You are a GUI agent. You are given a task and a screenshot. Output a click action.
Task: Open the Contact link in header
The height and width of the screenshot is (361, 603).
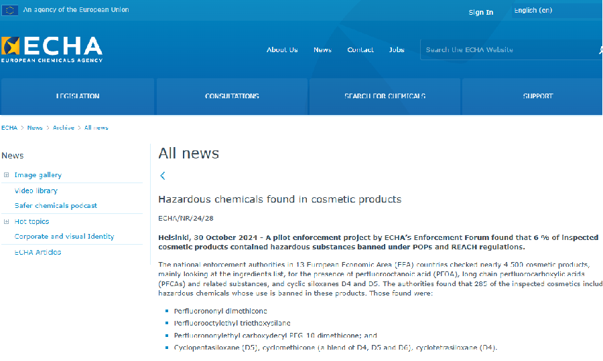pyautogui.click(x=360, y=50)
